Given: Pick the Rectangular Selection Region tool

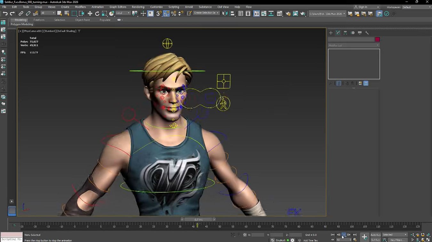Looking at the screenshot, I should [x=74, y=13].
